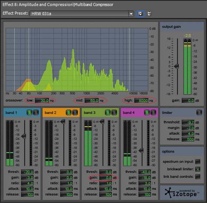Open the Effect Preset dropdown

click(x=131, y=14)
